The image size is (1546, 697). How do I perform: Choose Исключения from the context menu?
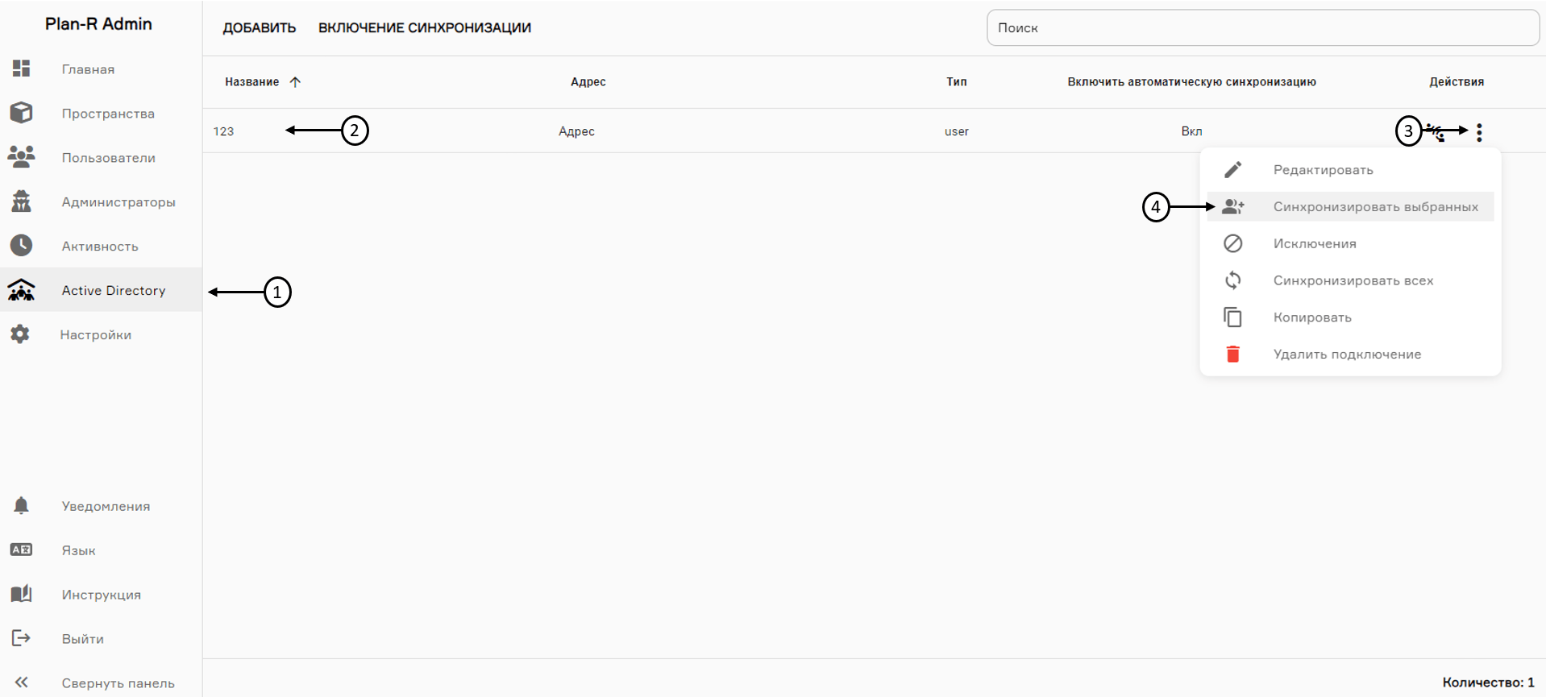(x=1314, y=243)
